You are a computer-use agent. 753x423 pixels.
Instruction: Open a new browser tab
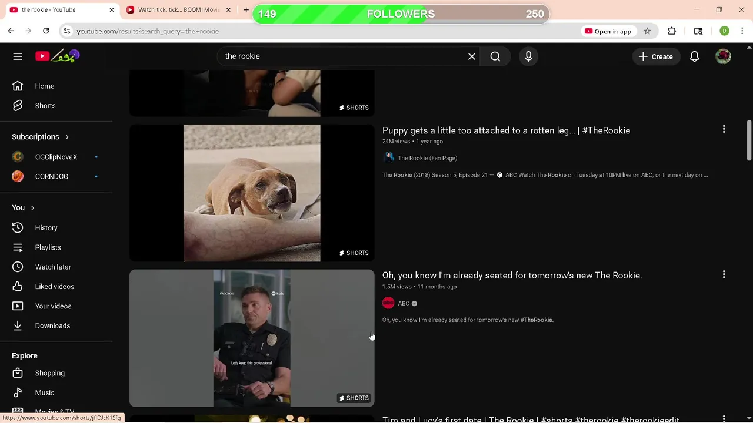click(x=246, y=10)
